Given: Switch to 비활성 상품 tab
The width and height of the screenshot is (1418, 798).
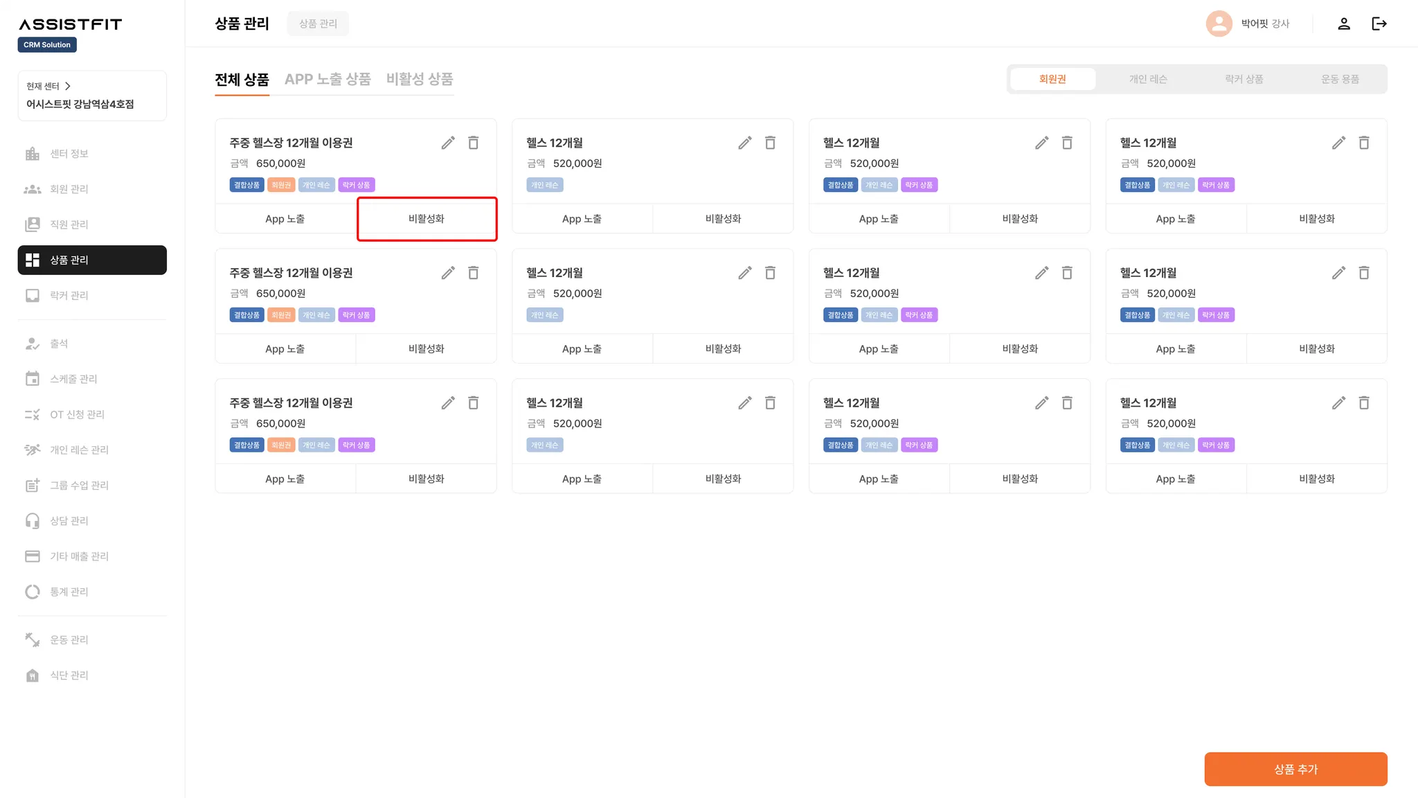Looking at the screenshot, I should 419,79.
